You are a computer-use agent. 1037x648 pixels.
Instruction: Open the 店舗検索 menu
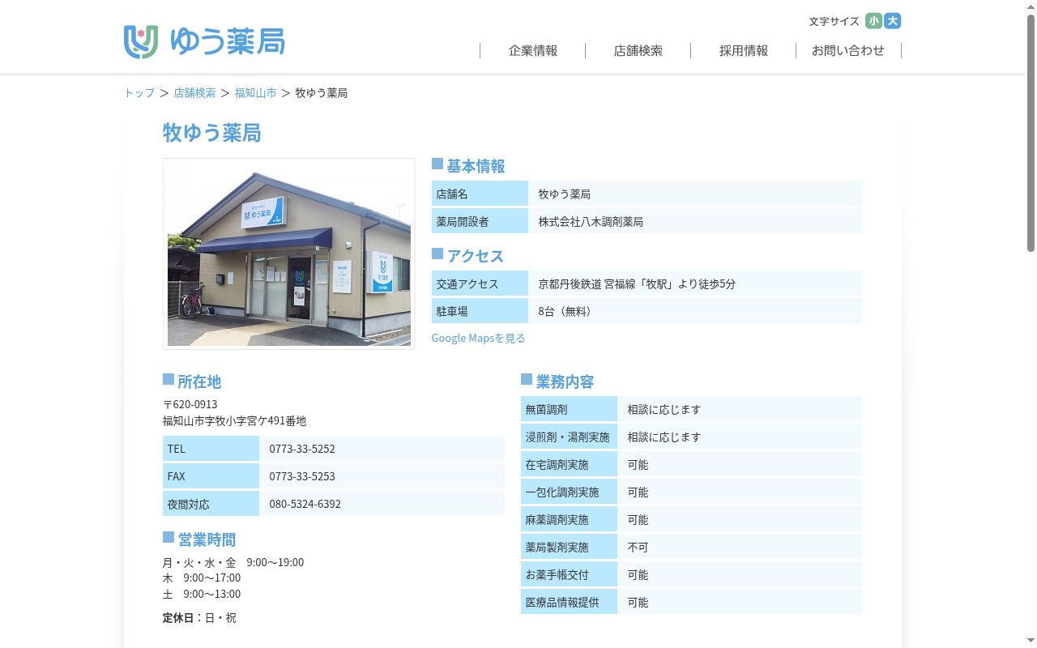point(638,50)
